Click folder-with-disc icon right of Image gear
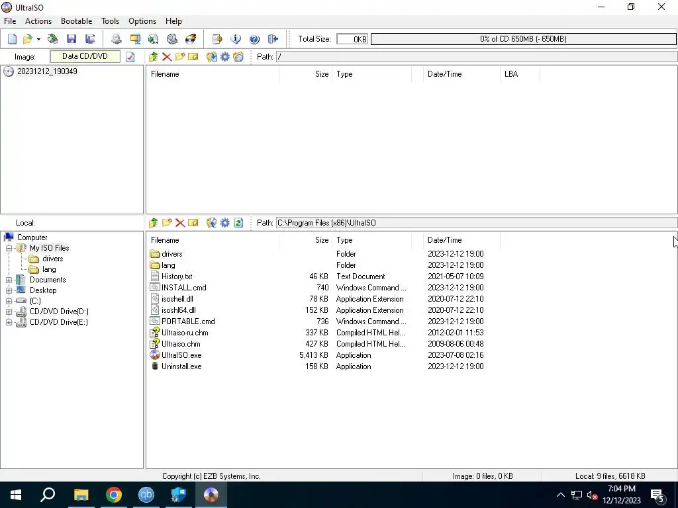678x508 pixels. (238, 57)
